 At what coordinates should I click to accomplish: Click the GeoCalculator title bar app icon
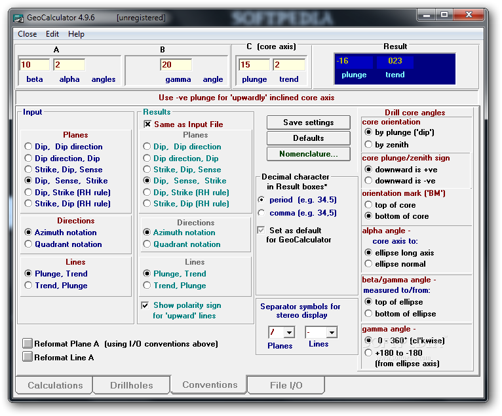point(18,18)
